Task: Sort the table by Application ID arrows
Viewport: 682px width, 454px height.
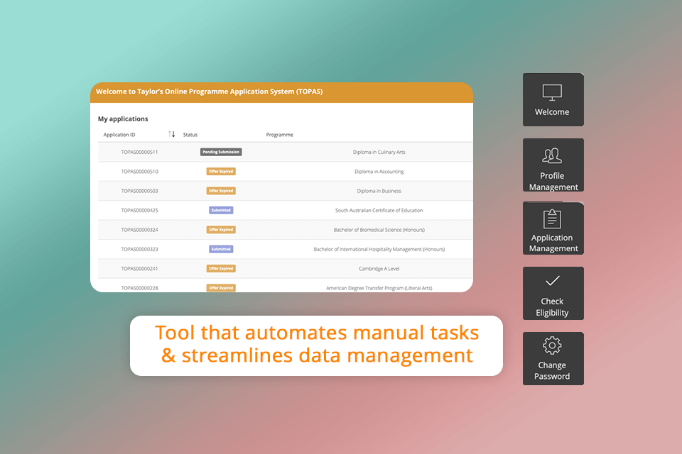Action: [x=172, y=134]
